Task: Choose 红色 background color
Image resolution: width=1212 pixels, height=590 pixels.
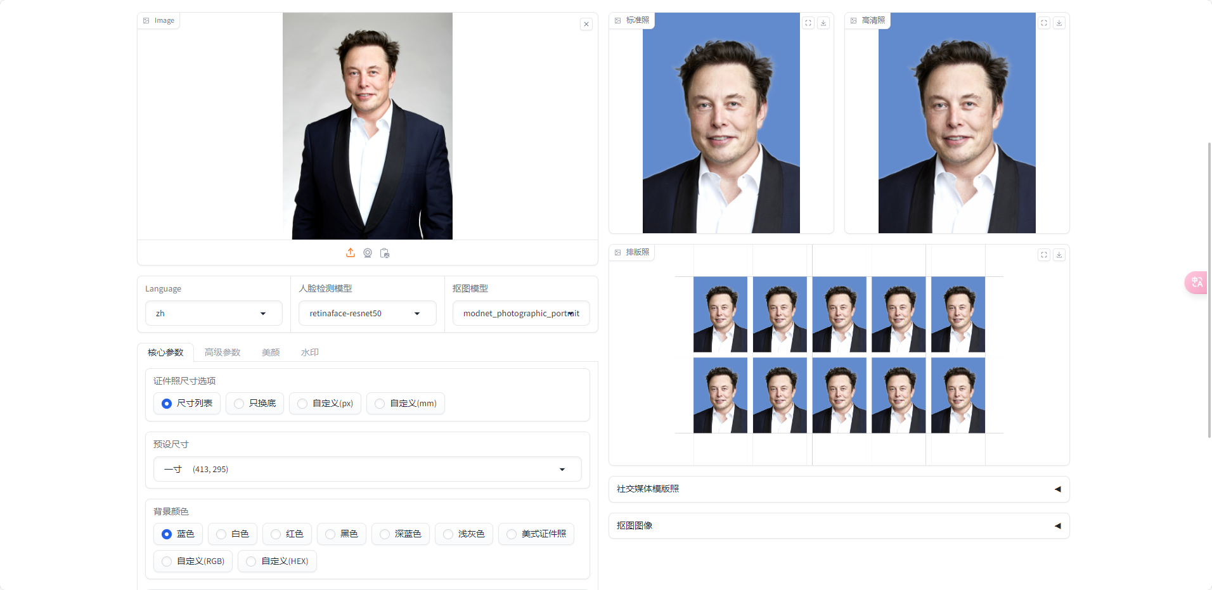Action: point(287,534)
